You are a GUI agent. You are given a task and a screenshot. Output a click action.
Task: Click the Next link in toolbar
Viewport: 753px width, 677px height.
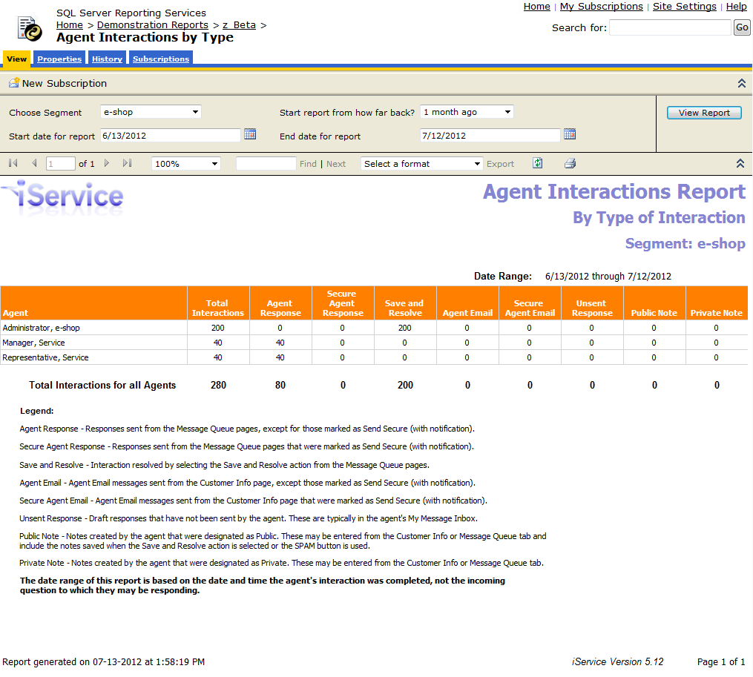(335, 164)
